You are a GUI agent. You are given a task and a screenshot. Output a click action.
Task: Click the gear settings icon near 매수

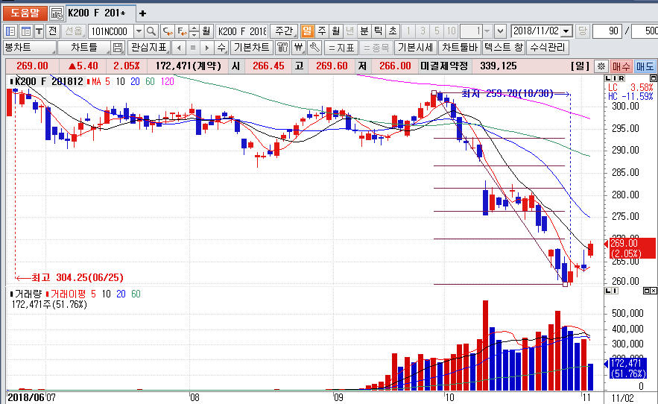point(601,66)
